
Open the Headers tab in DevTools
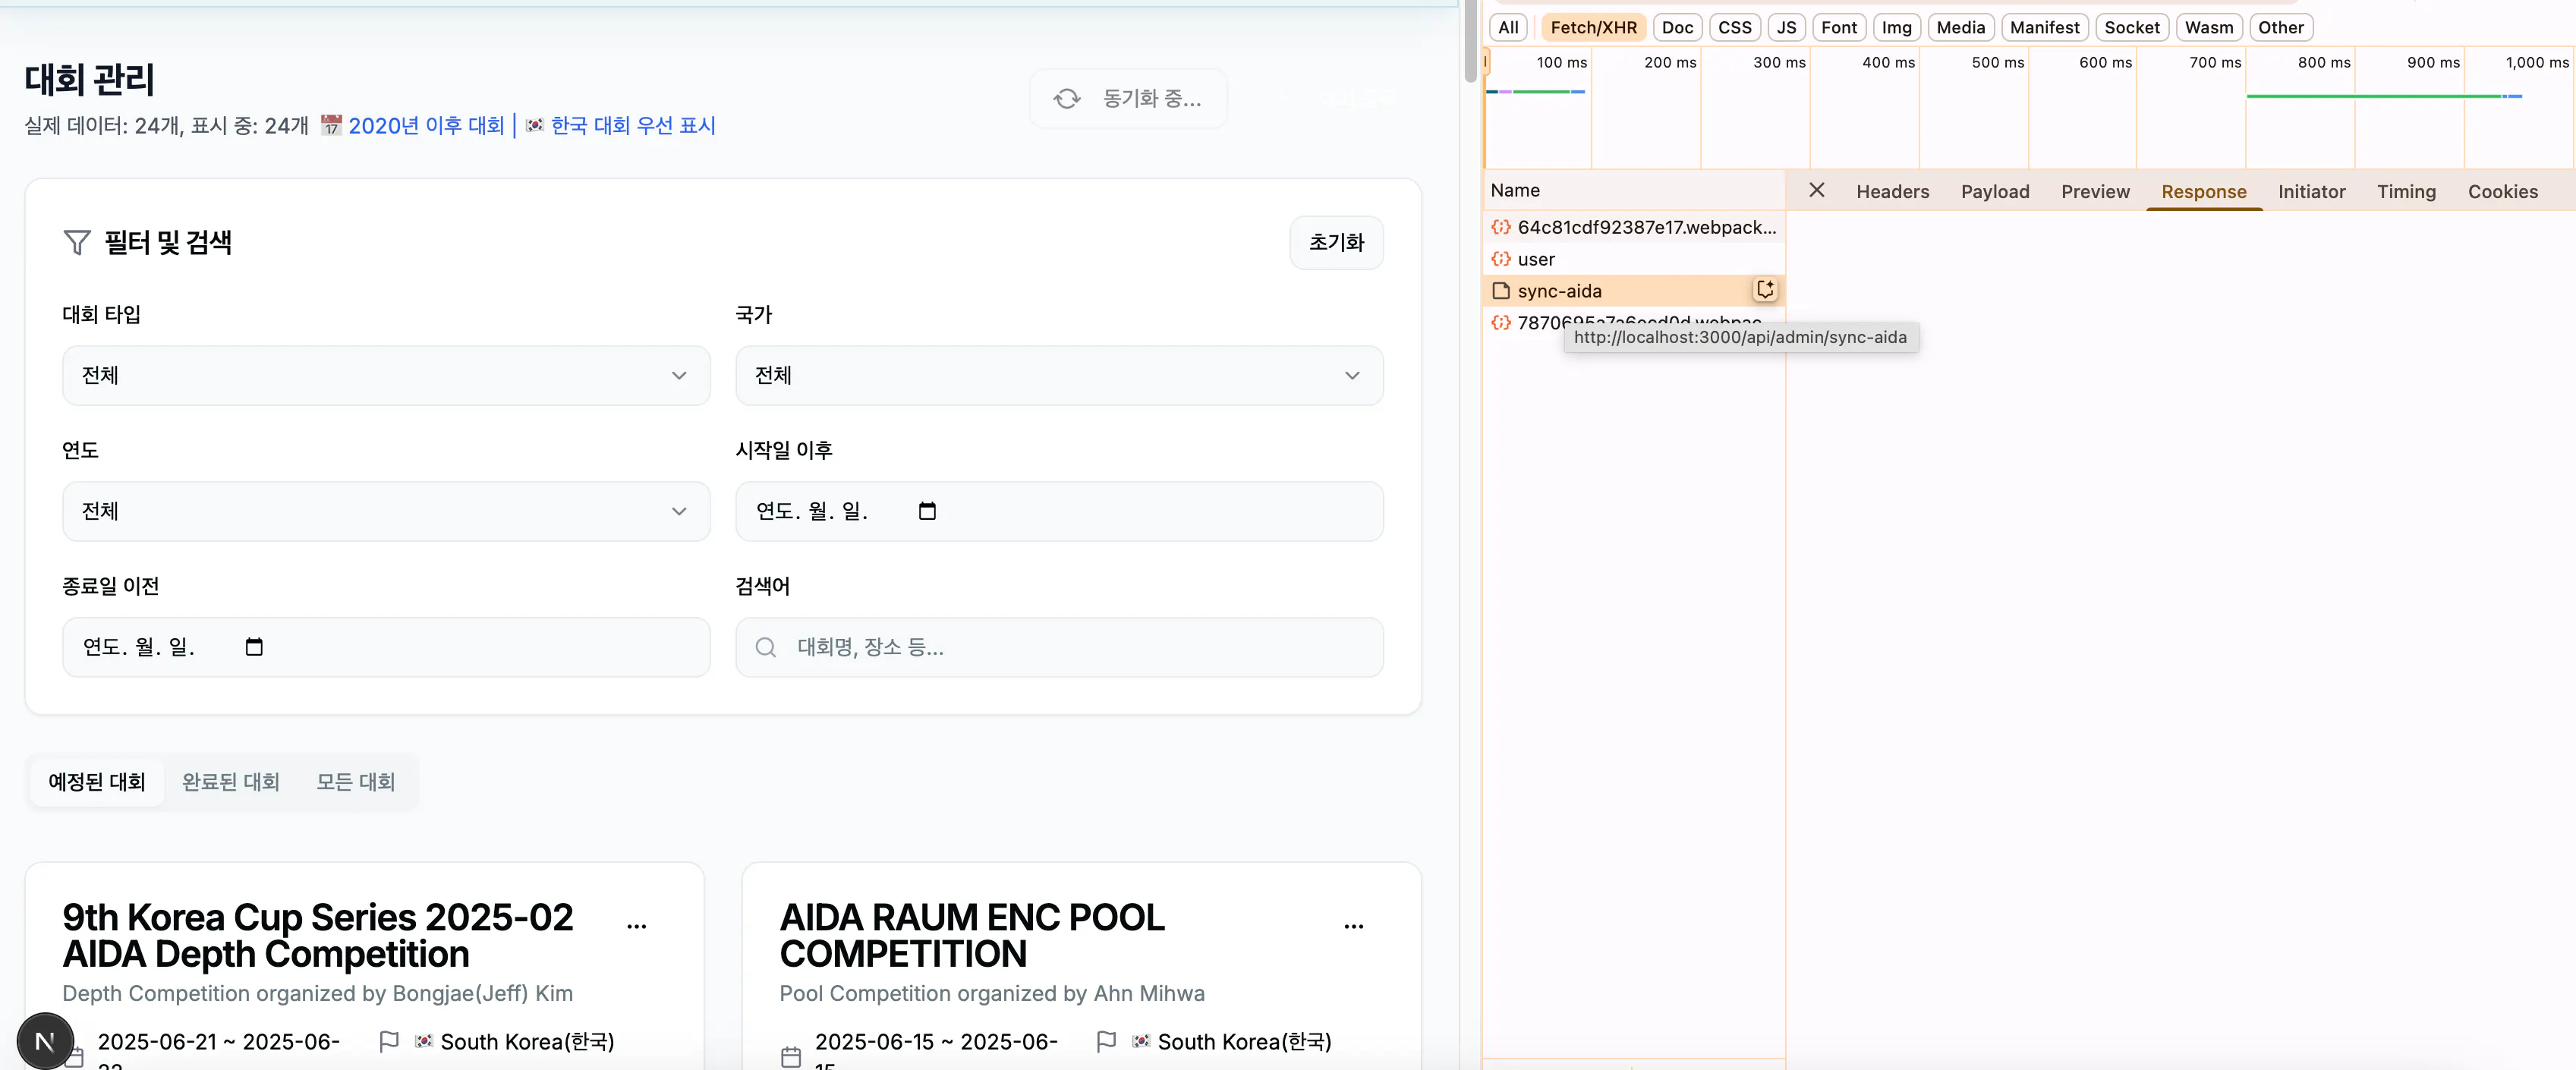point(1892,191)
